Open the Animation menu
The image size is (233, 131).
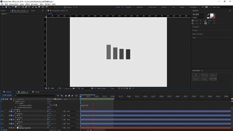pos(34,4)
